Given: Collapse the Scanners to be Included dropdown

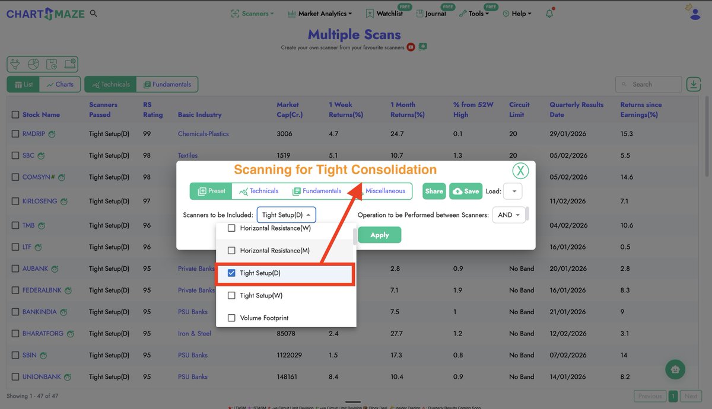Looking at the screenshot, I should coord(287,215).
